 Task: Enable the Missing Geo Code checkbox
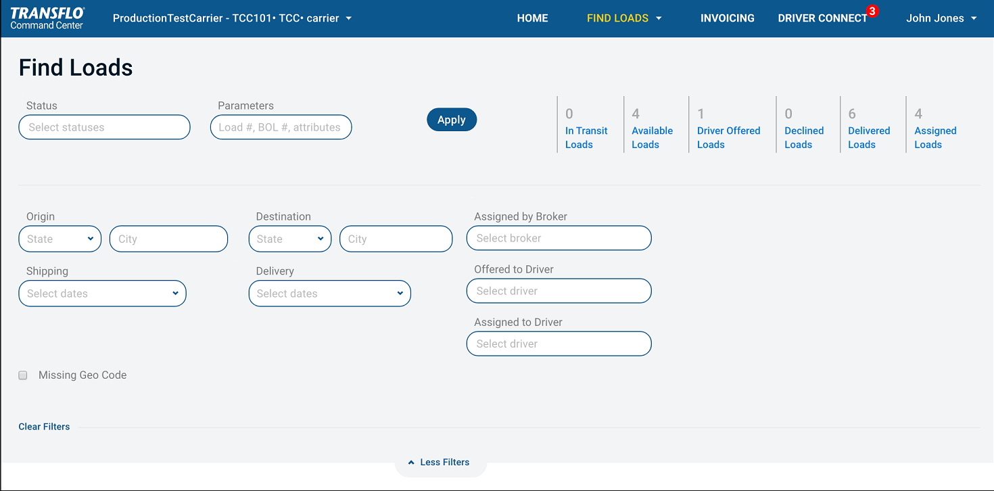23,375
